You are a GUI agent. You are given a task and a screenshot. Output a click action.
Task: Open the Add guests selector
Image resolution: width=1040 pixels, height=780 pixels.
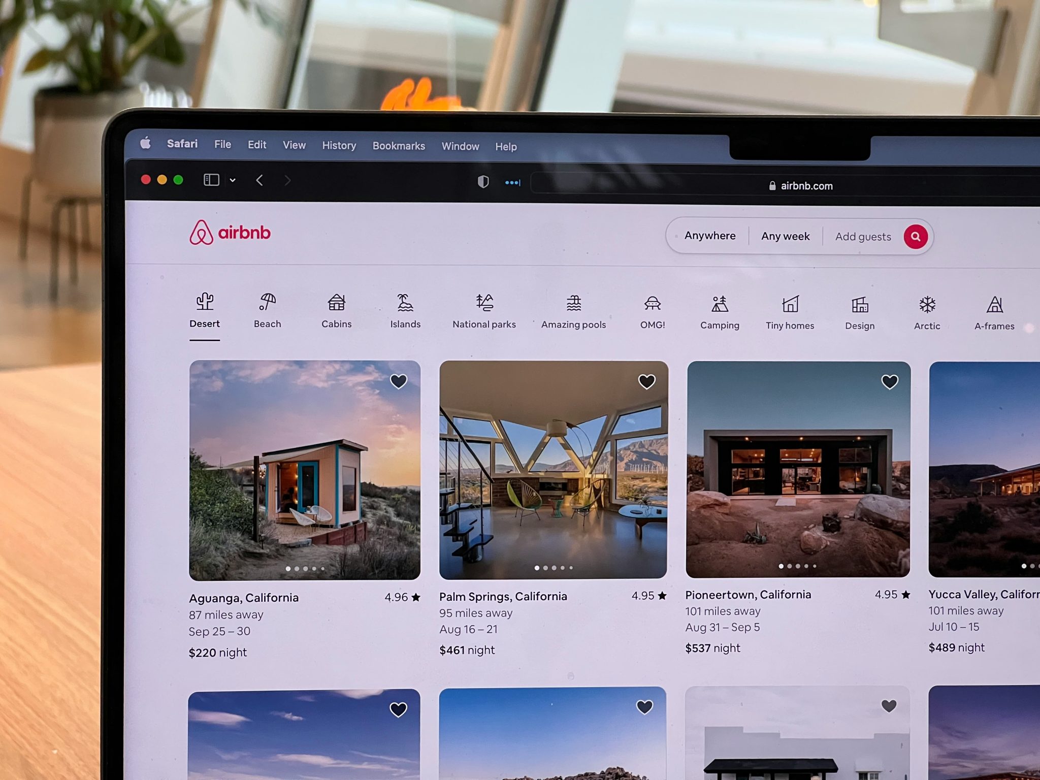pos(863,237)
